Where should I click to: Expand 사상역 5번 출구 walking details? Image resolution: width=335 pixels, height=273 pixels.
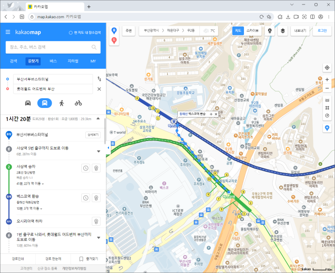tap(99, 151)
